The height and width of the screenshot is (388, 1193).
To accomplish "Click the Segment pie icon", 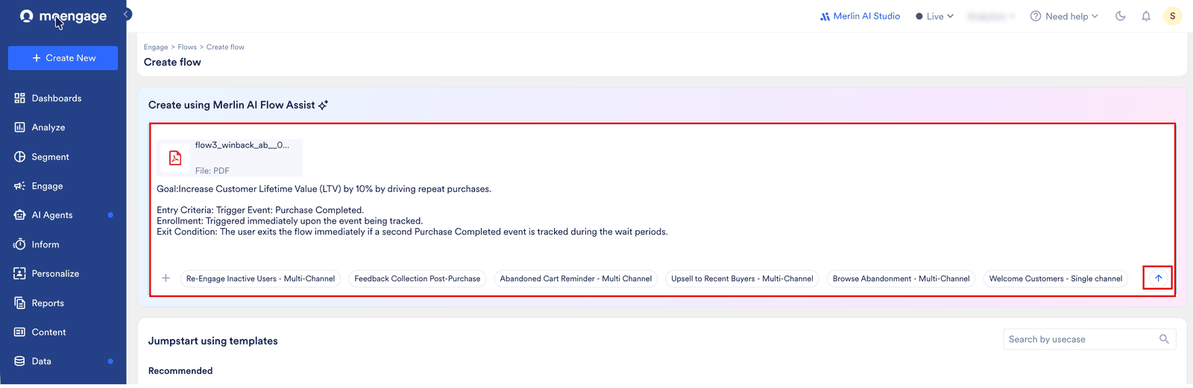I will 20,157.
